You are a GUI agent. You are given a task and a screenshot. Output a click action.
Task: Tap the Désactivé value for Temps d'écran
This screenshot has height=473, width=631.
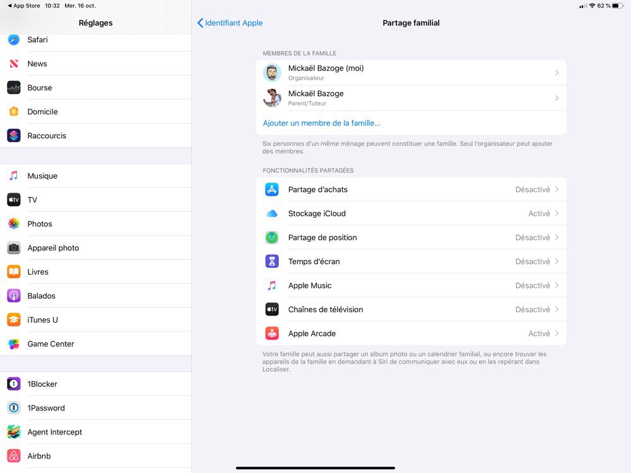533,261
